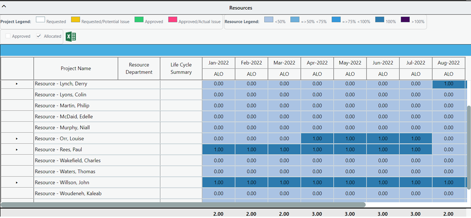Export the resources grid to Excel
The height and width of the screenshot is (218, 471).
pos(71,36)
